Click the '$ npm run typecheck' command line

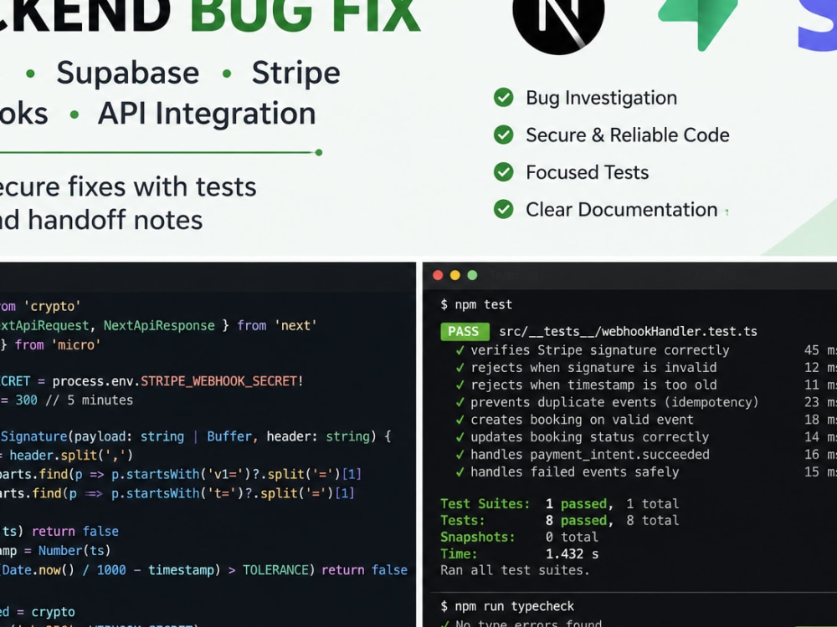tap(507, 607)
